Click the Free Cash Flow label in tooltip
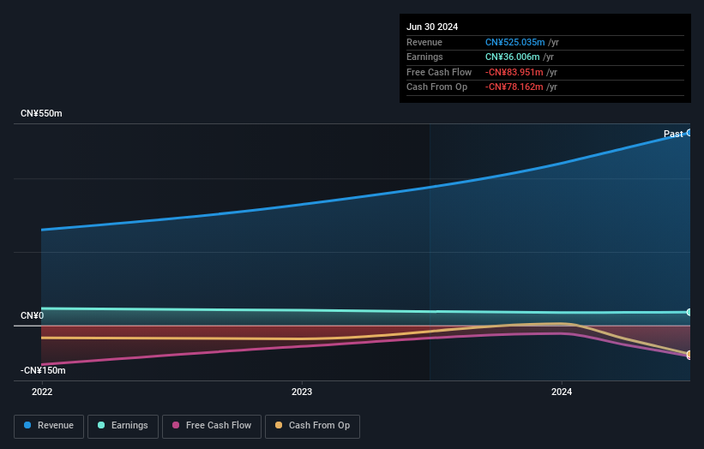Viewport: 704px width, 449px height. pos(439,72)
